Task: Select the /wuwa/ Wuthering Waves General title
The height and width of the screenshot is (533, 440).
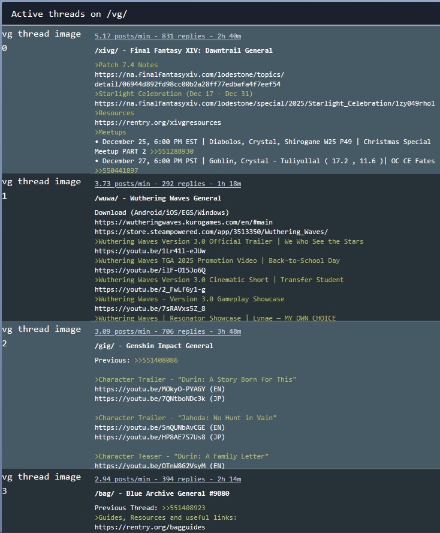Action: [158, 198]
